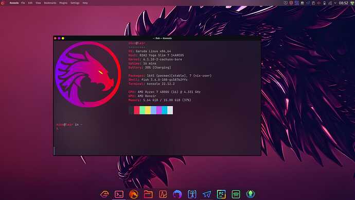
Task: Click the 08:52 clock in the panel
Action: point(343,3)
